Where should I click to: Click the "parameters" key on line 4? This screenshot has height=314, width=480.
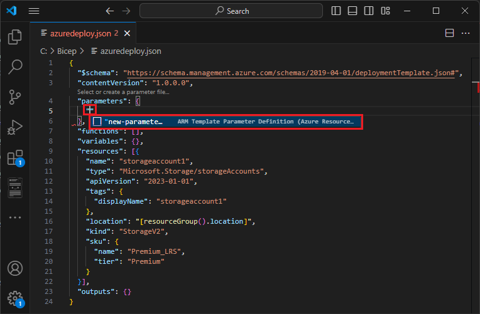coord(102,101)
